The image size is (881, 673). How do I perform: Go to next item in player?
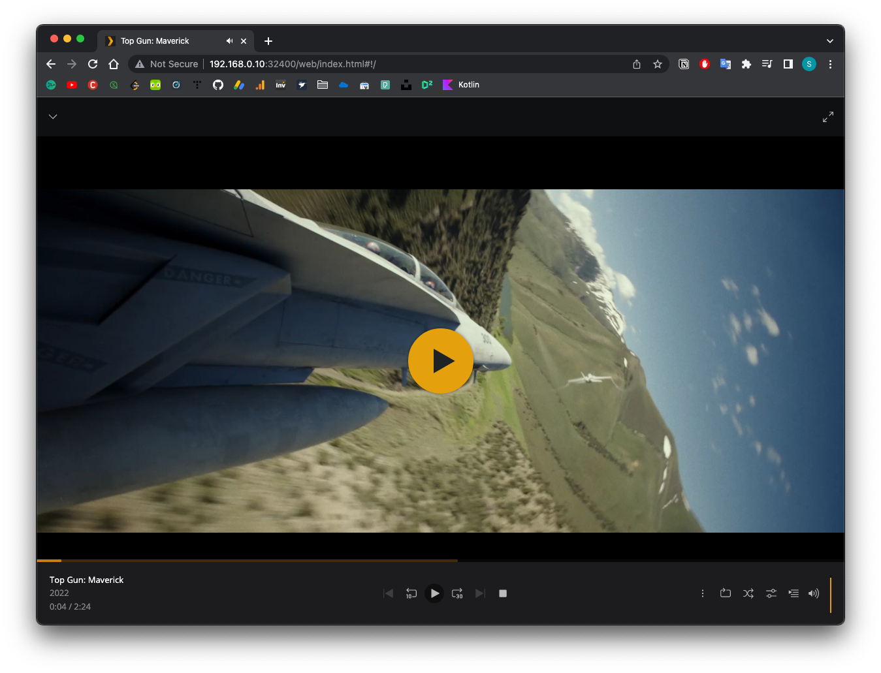click(x=480, y=593)
